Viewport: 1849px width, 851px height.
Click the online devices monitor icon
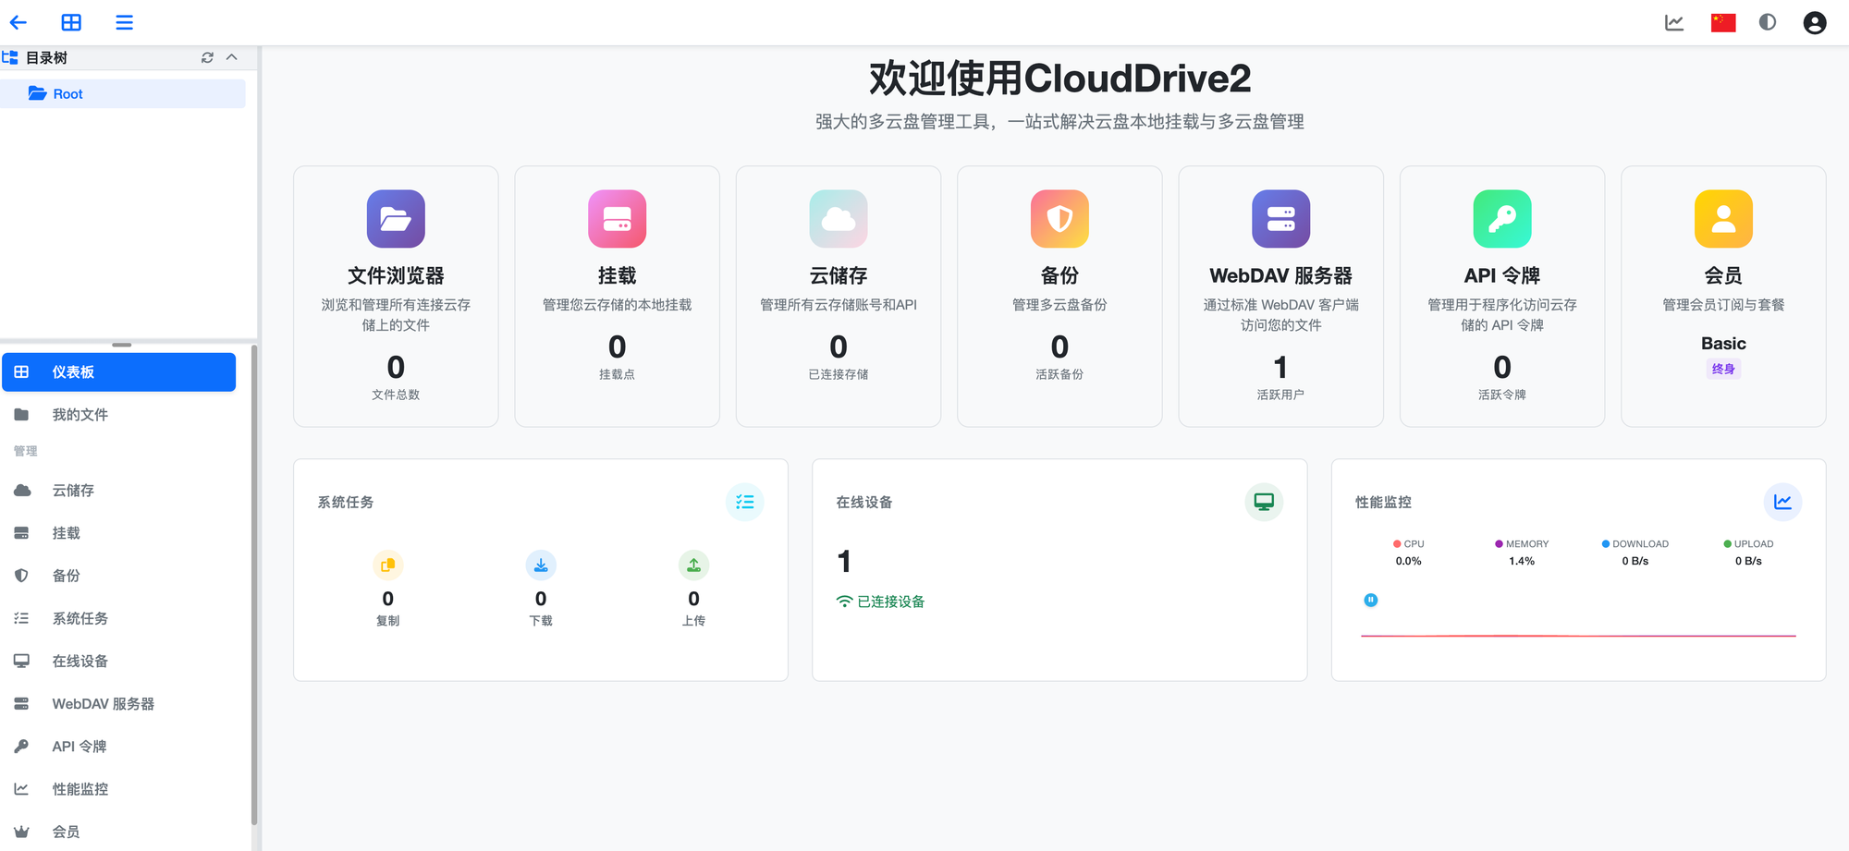click(x=1263, y=502)
